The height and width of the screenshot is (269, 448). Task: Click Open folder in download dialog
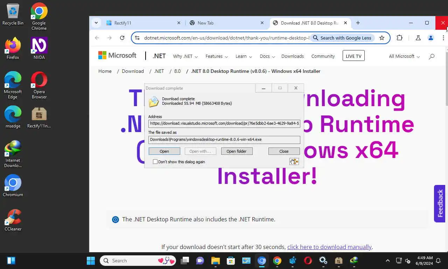pyautogui.click(x=237, y=151)
